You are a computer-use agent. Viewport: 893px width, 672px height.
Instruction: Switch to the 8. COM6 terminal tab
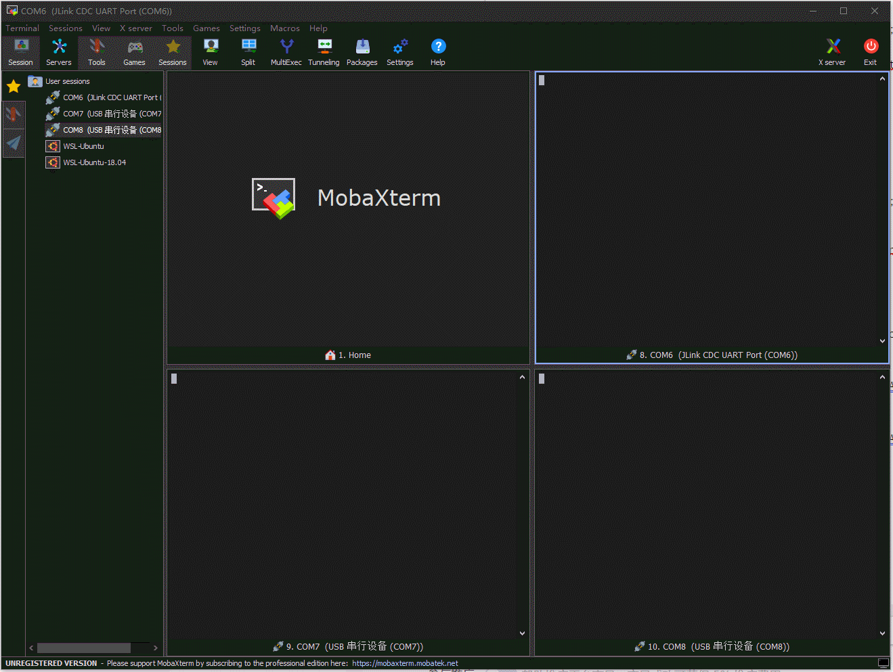click(712, 355)
